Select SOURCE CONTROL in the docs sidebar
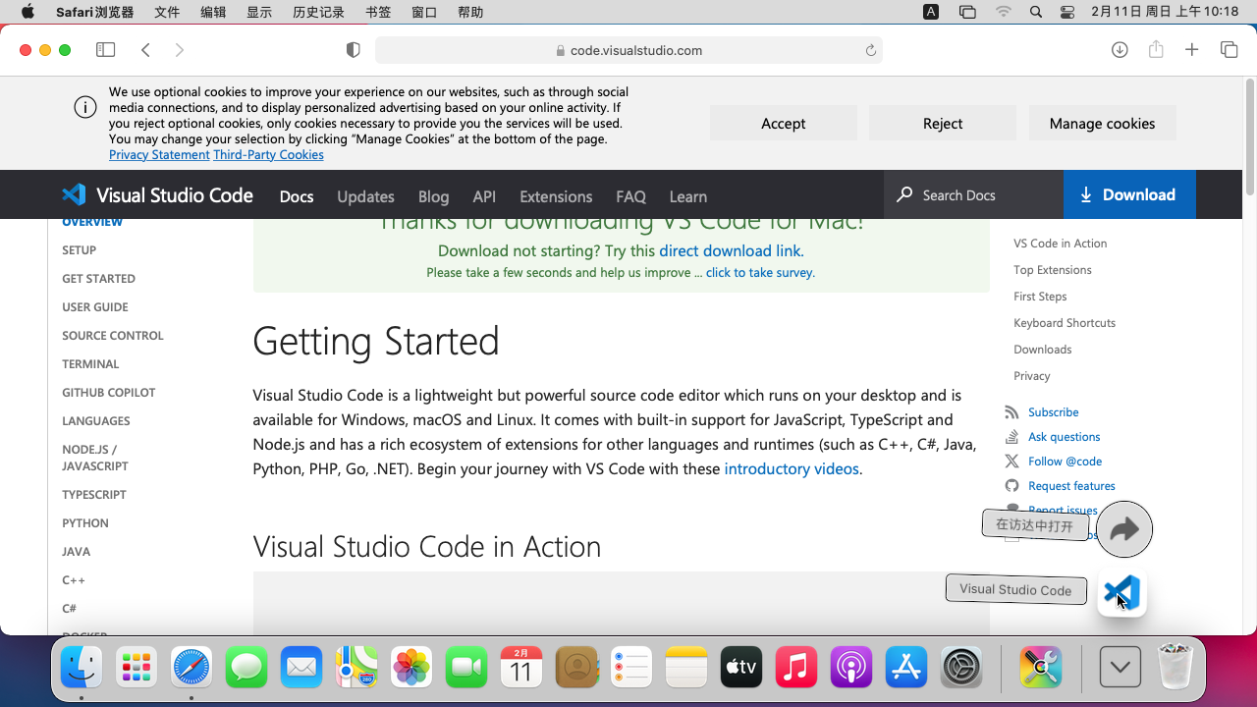This screenshot has height=707, width=1257. (113, 335)
